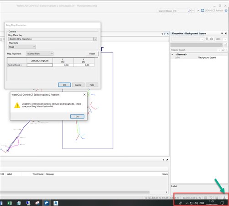Click the Search Ribbon magnifier icon
This screenshot has height=206, width=229.
point(189,11)
